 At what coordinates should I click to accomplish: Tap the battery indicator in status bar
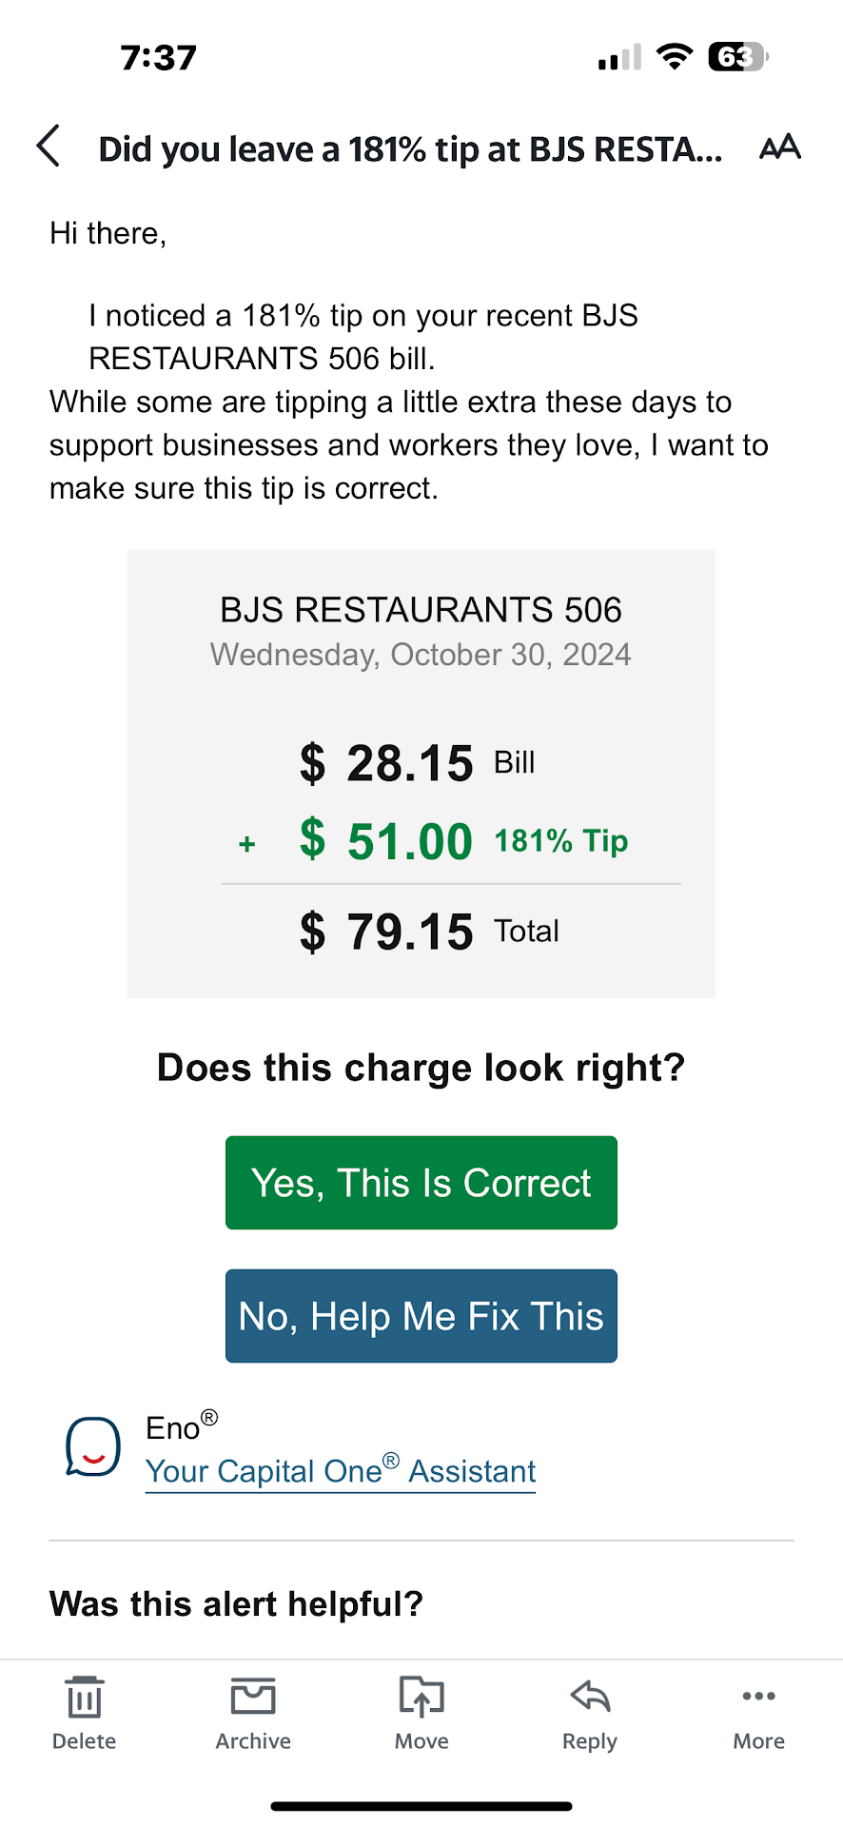pyautogui.click(x=737, y=57)
